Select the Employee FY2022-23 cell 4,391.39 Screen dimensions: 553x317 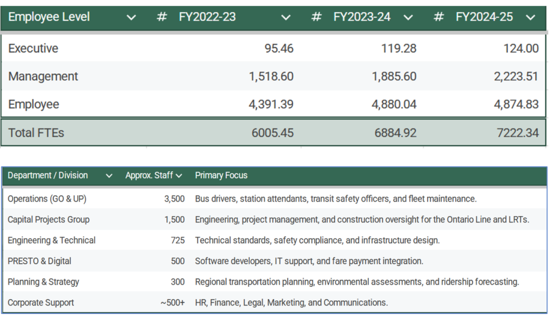coord(271,104)
